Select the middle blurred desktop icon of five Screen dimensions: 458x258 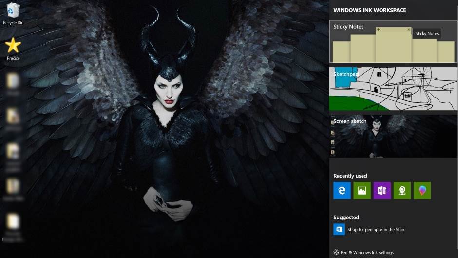point(13,155)
